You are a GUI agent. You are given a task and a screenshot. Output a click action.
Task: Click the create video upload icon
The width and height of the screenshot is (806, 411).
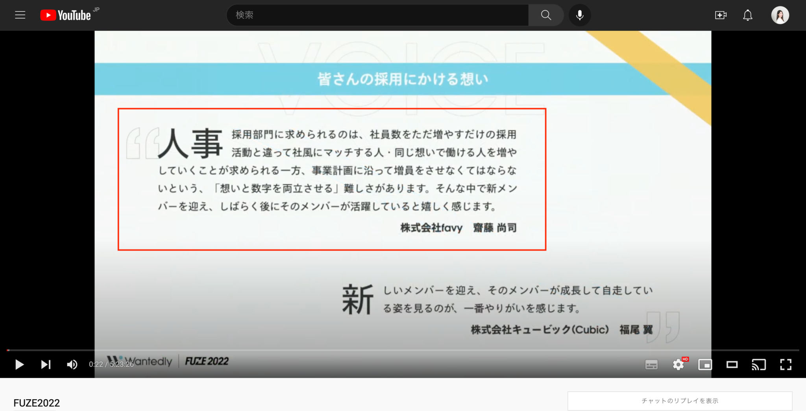[x=721, y=15]
